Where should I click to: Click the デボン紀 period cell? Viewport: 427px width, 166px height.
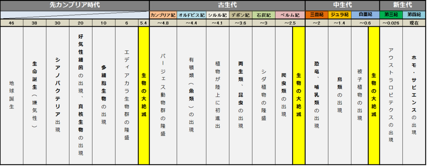pos(241,15)
